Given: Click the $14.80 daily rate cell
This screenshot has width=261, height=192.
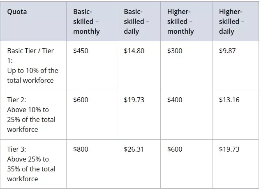Looking at the screenshot, I should [x=139, y=66].
